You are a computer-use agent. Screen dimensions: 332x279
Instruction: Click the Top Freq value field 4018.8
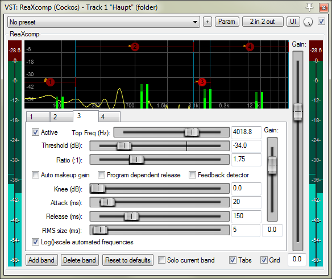[x=246, y=132]
